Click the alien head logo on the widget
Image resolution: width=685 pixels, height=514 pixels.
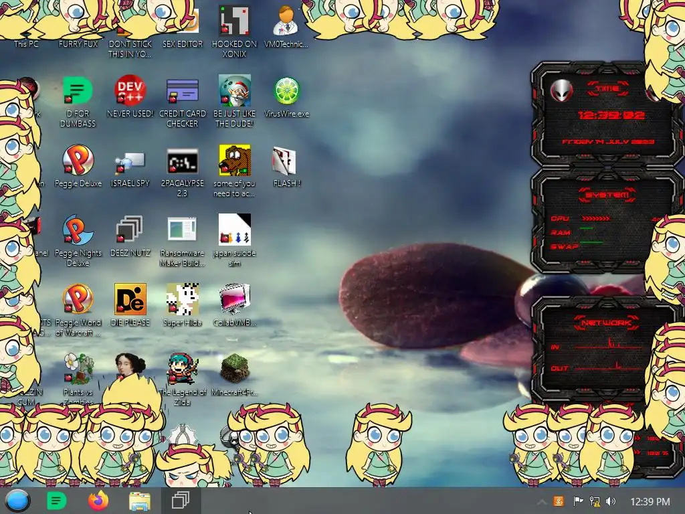tap(561, 91)
